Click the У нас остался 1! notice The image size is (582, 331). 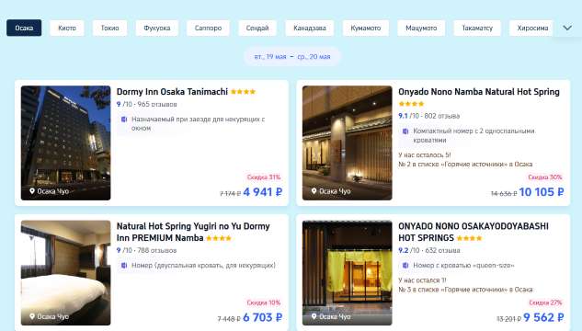click(422, 280)
